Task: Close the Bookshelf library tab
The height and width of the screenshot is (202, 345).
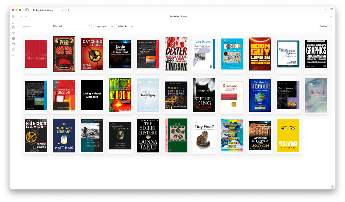Action: click(x=62, y=10)
